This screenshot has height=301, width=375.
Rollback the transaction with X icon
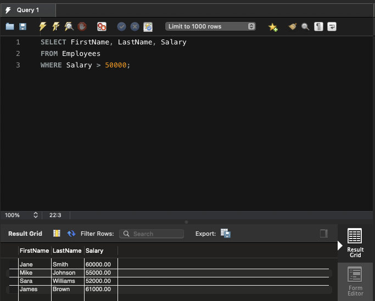[135, 26]
